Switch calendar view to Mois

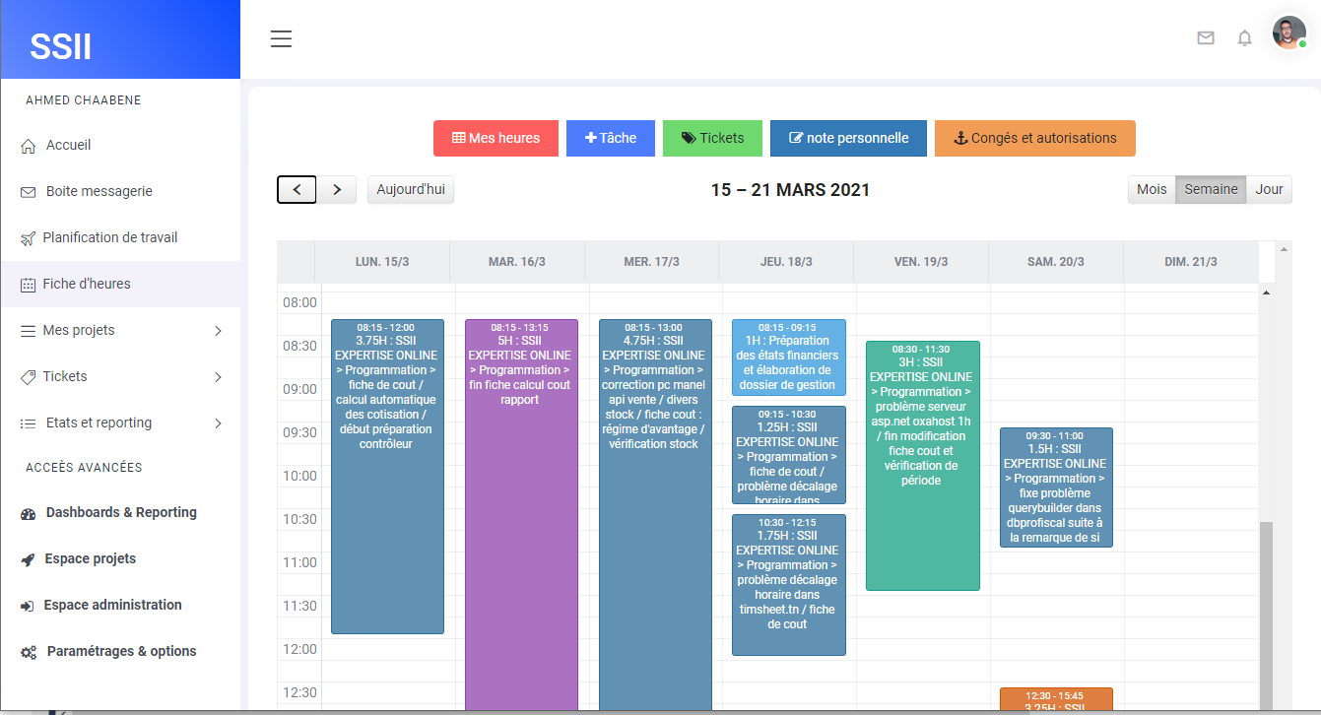click(1152, 189)
